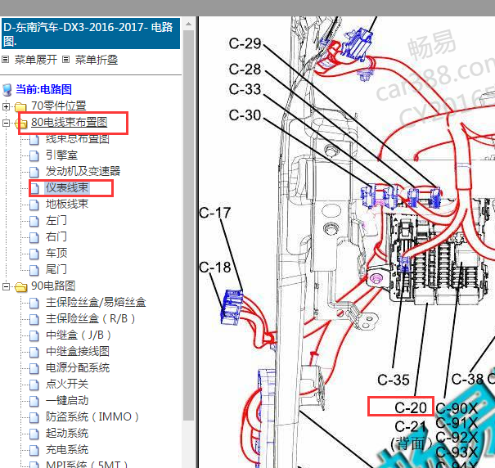Open the 右门 harness page
The height and width of the screenshot is (468, 495).
click(56, 236)
